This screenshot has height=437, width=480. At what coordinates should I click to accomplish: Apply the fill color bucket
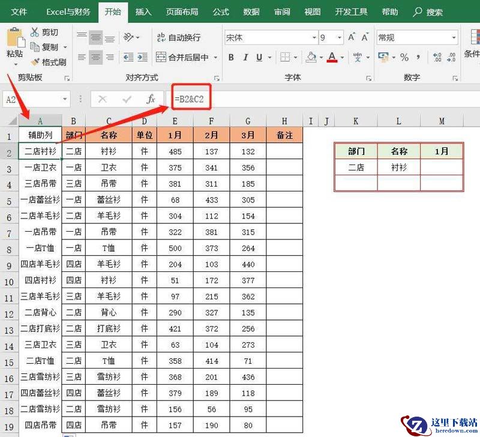pos(311,57)
